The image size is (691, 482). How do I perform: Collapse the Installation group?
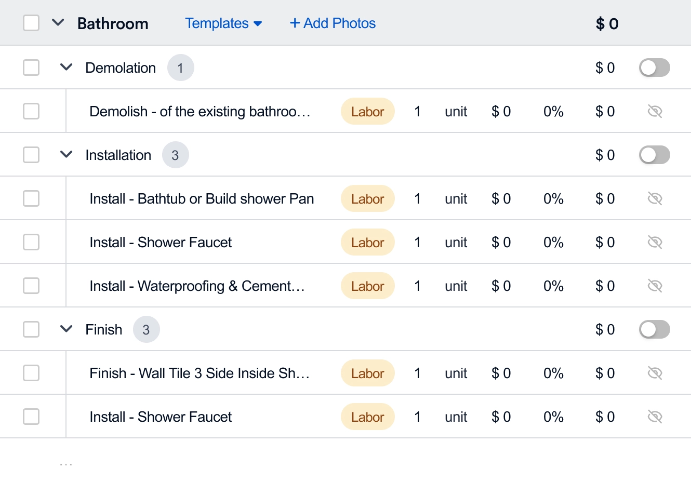(66, 155)
